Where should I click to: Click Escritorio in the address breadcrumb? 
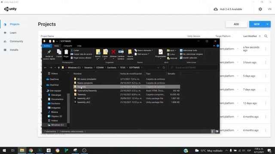click(112, 68)
